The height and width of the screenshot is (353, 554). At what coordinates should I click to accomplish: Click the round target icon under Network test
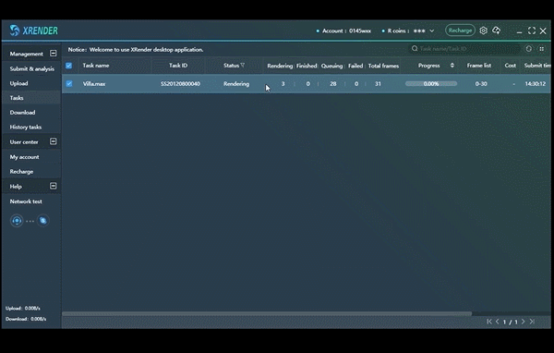(17, 221)
